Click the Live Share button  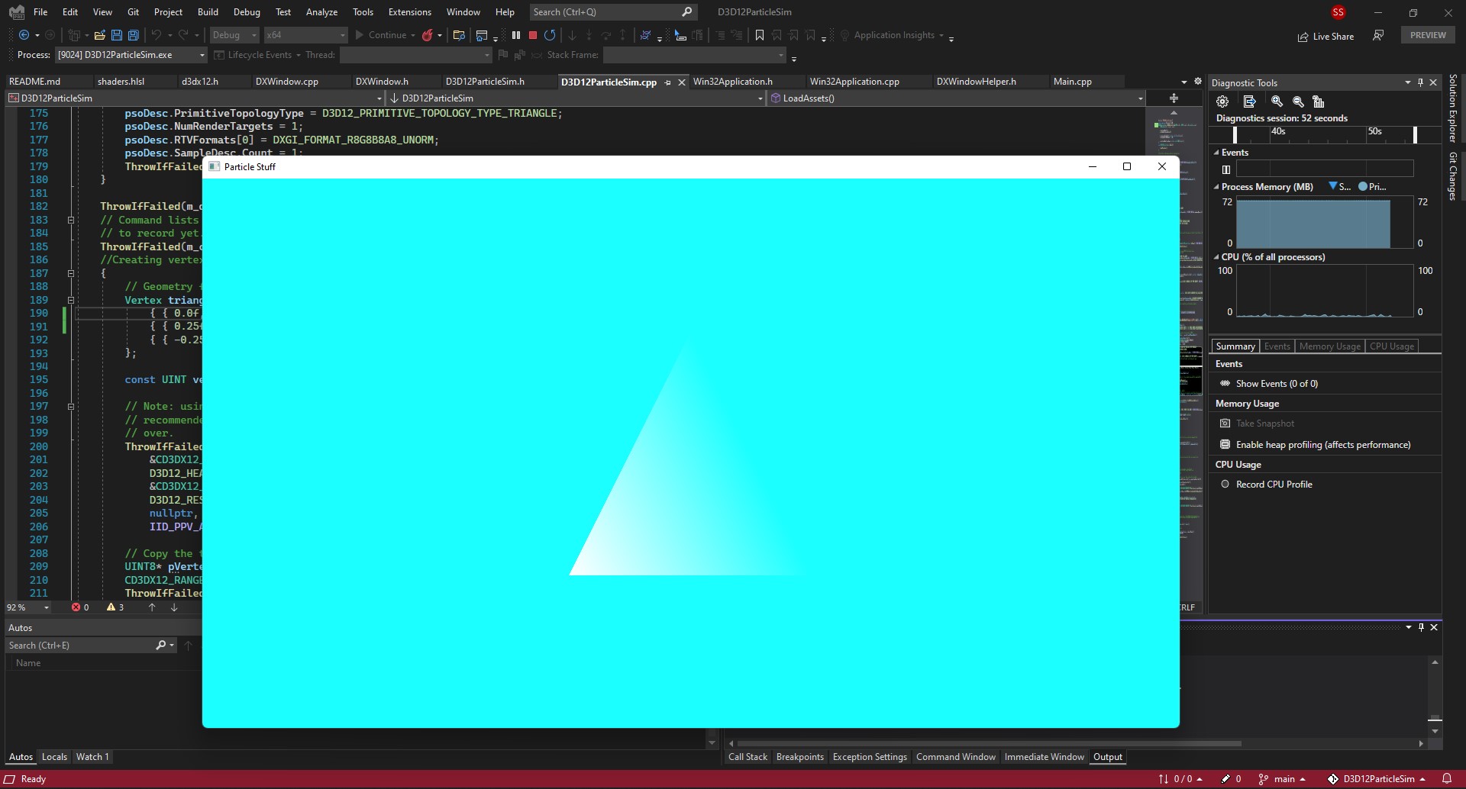[1326, 37]
